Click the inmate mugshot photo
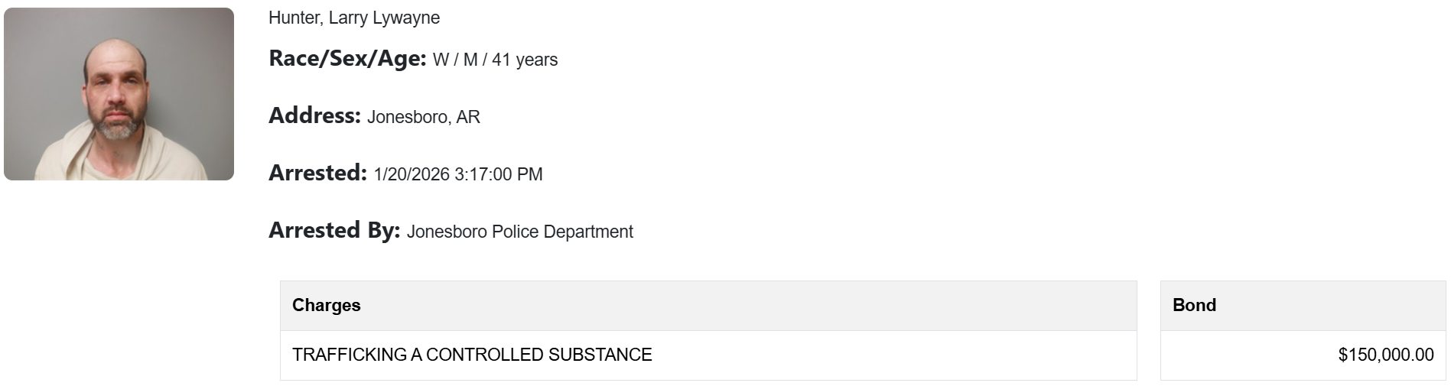The image size is (1451, 386). pyautogui.click(x=119, y=94)
